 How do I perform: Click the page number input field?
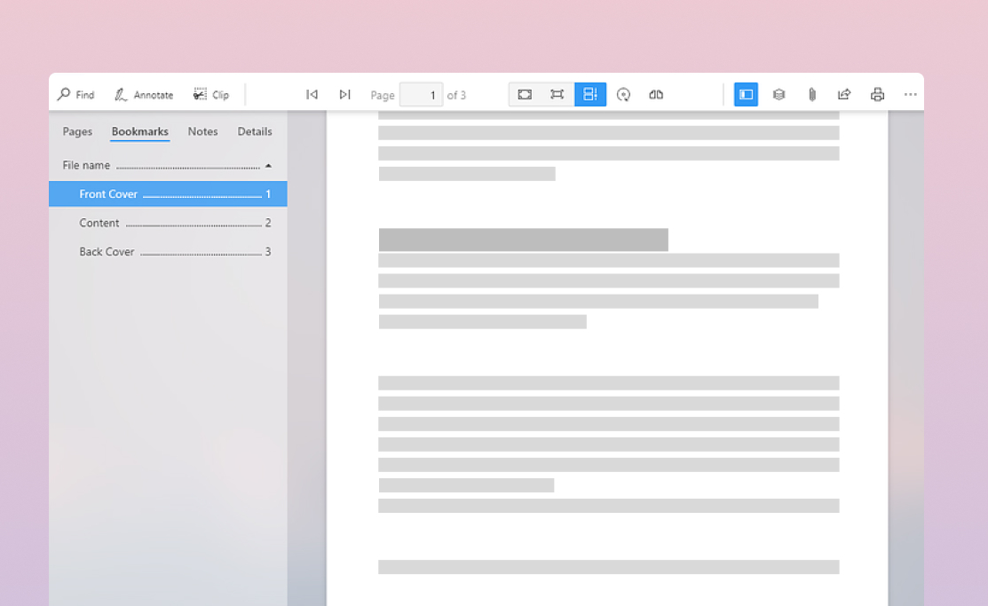pos(421,95)
